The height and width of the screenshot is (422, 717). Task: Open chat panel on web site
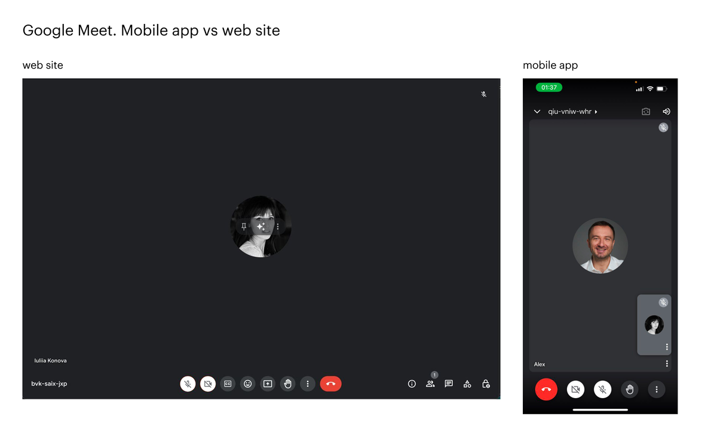[449, 384]
